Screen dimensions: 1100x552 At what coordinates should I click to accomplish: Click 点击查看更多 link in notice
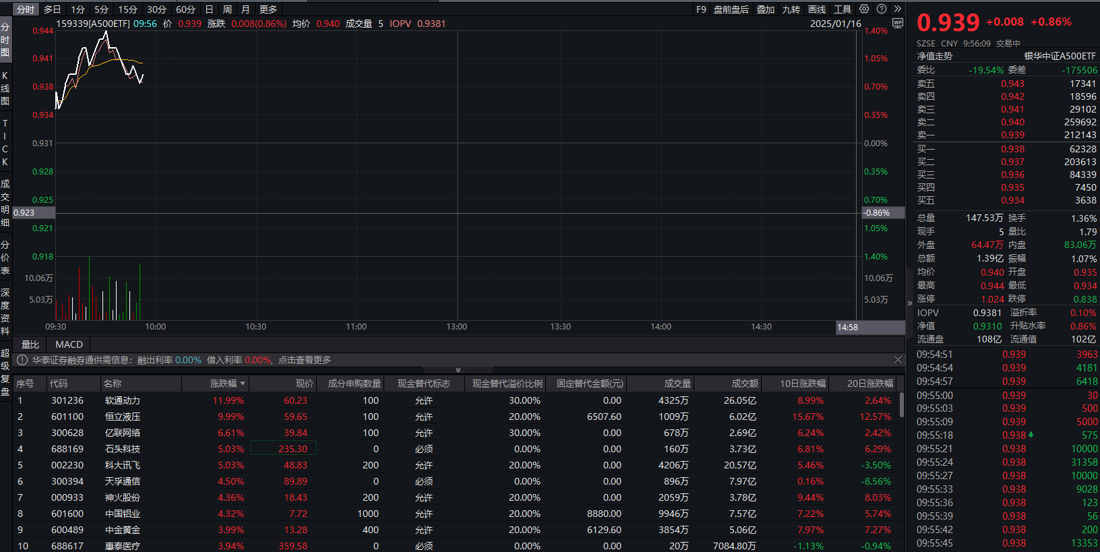[x=305, y=360]
